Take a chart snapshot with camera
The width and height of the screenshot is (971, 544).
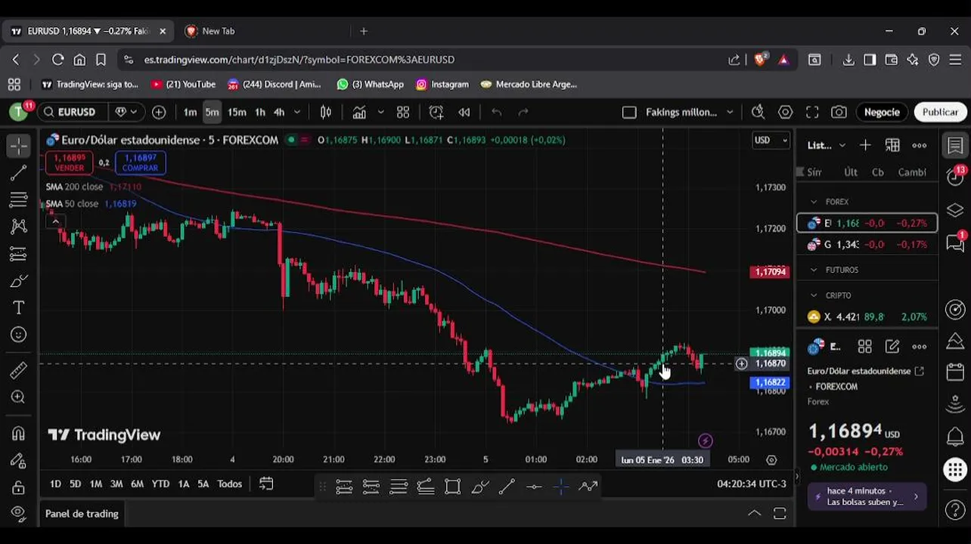click(839, 112)
